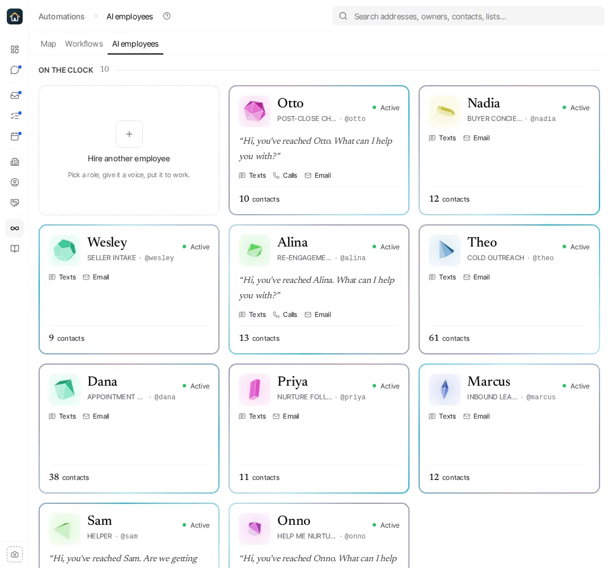The image size is (608, 568).
Task: Click Alina's '13 contacts' count
Action: coord(259,338)
